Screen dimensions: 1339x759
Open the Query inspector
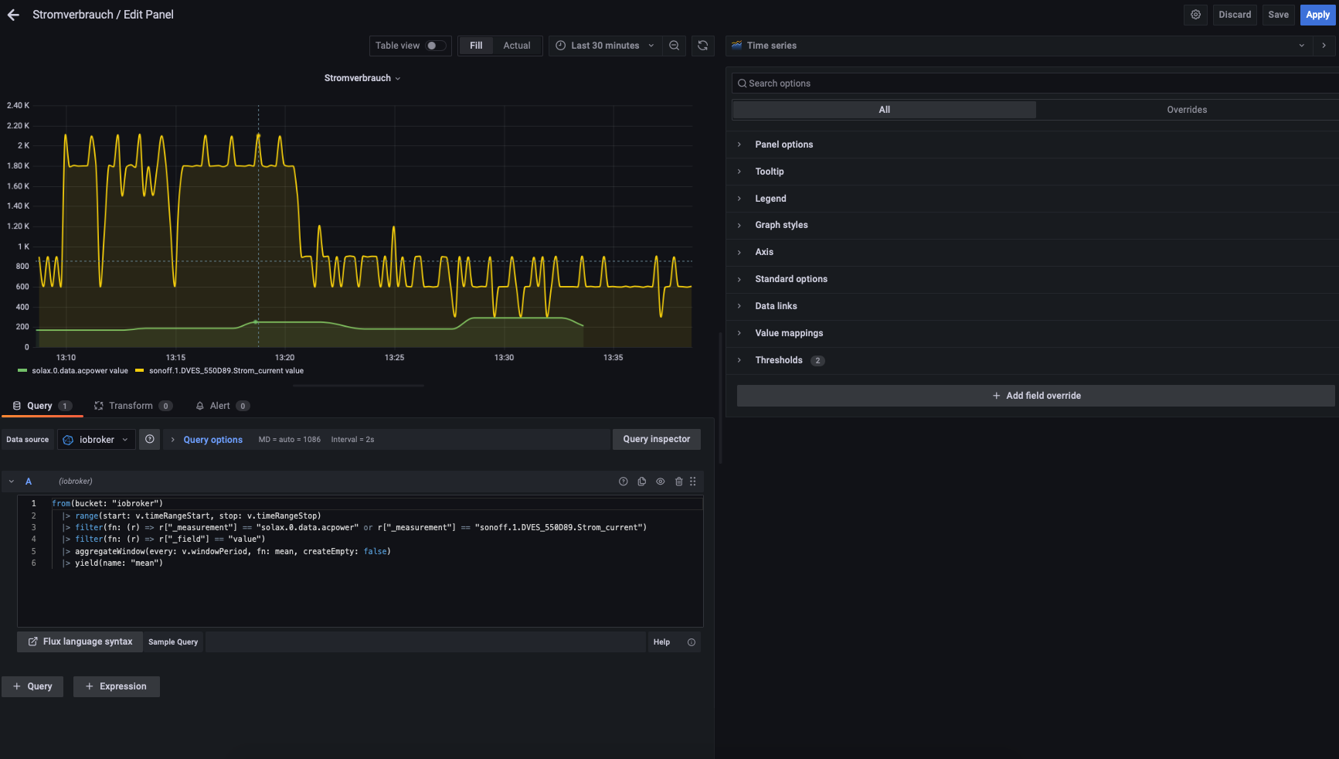point(656,439)
